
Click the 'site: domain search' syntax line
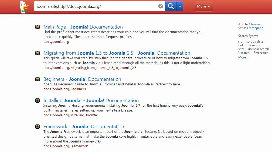pyautogui.click(x=254, y=49)
